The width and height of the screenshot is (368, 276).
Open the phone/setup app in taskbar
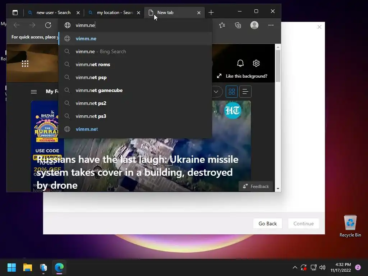tap(43, 267)
